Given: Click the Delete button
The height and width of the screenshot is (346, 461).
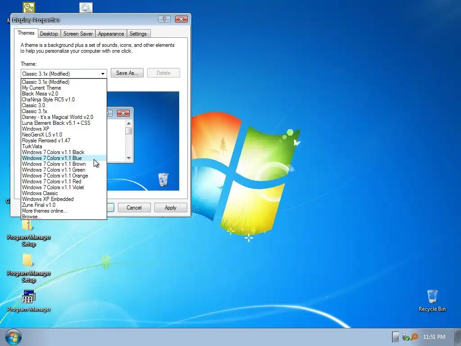Looking at the screenshot, I should tap(163, 73).
